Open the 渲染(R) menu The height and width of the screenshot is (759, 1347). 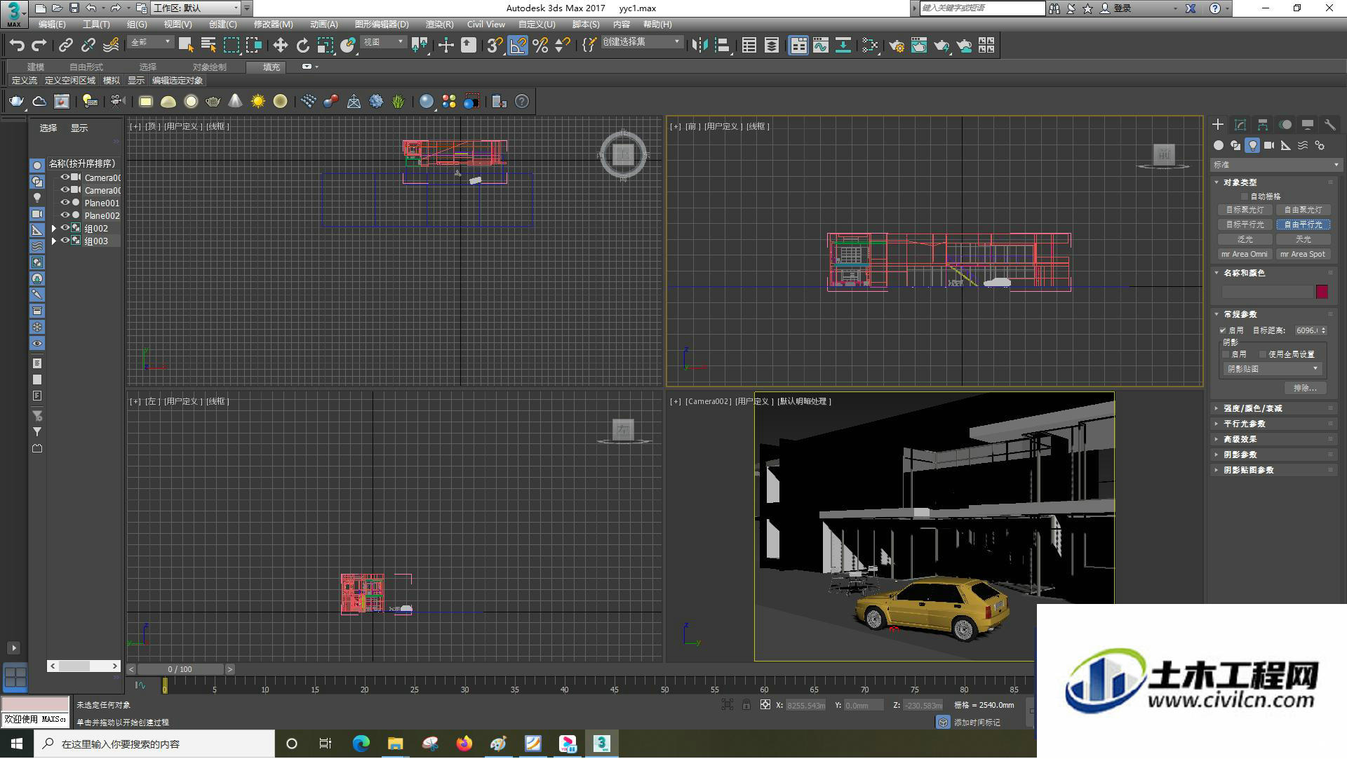[439, 25]
